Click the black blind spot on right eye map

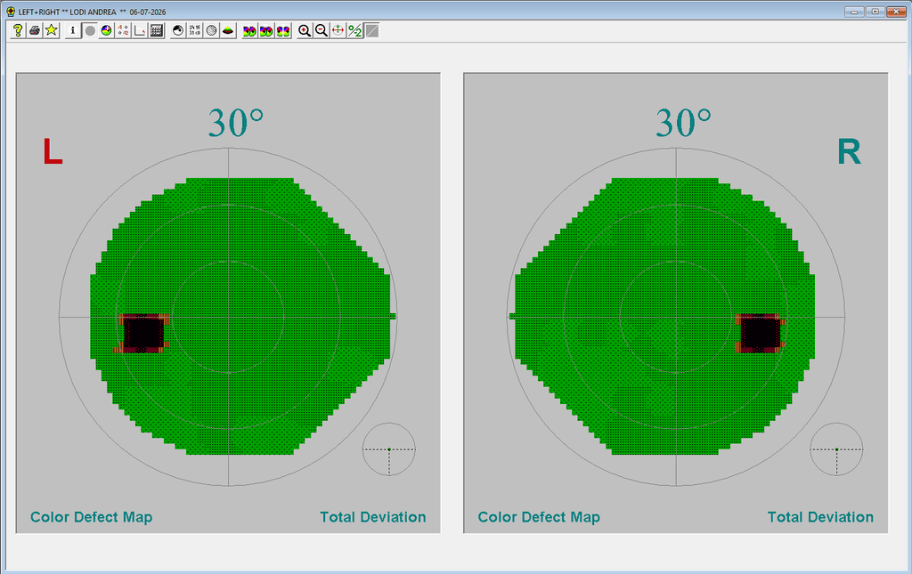761,333
